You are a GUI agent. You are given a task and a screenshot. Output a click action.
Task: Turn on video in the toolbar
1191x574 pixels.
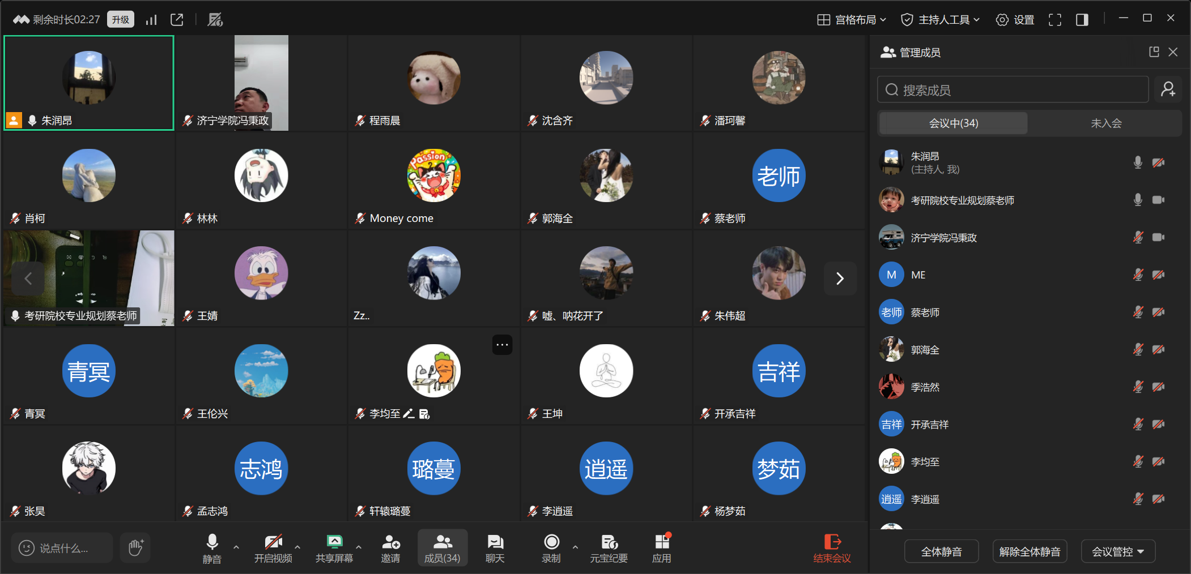[x=273, y=548]
